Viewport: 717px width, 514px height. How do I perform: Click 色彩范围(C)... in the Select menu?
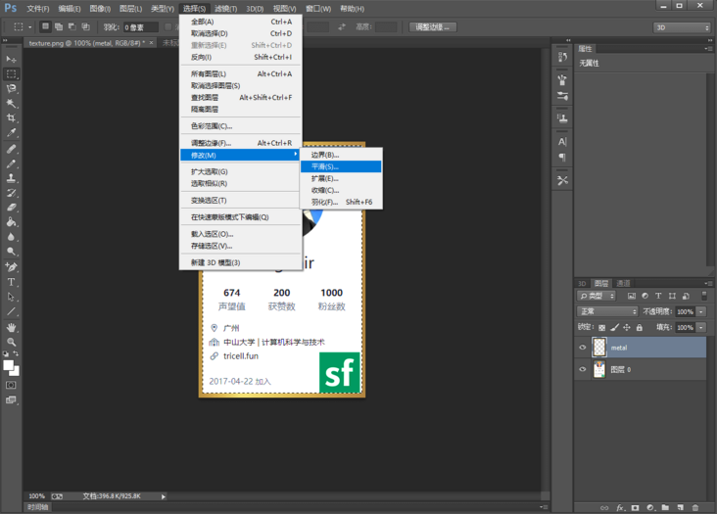tap(212, 126)
